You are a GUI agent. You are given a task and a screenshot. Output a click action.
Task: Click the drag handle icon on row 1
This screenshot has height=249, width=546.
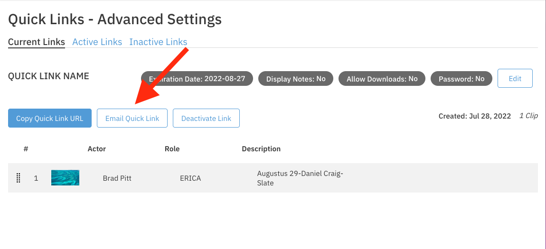click(19, 178)
